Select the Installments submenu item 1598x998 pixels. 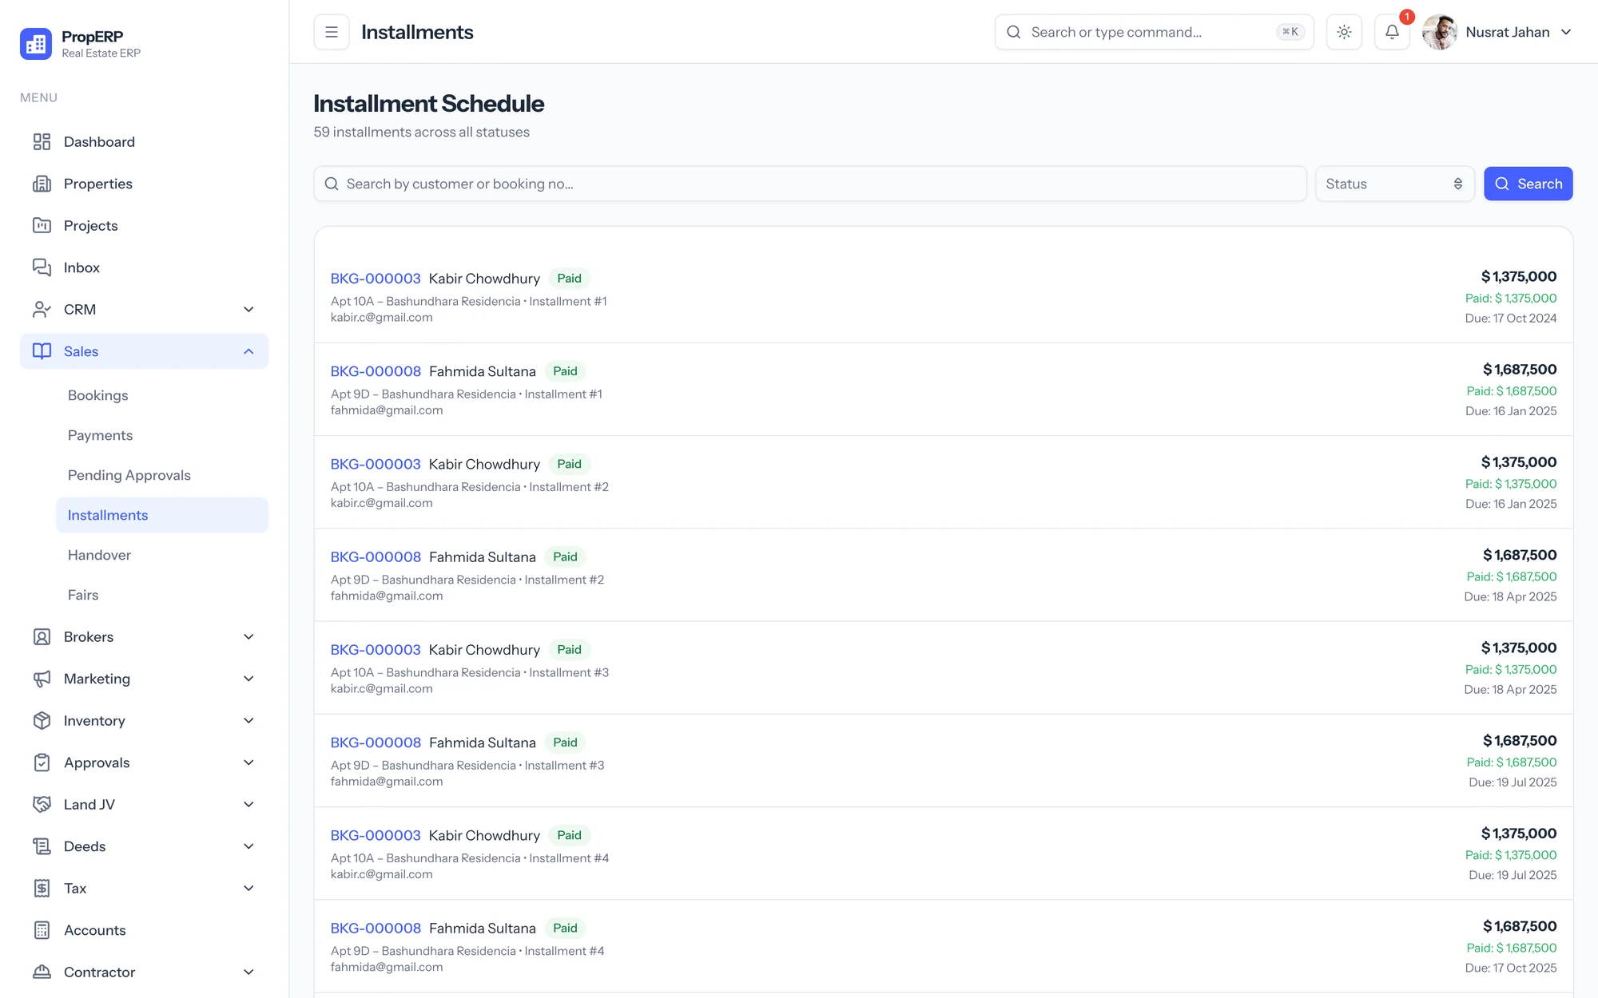point(162,515)
